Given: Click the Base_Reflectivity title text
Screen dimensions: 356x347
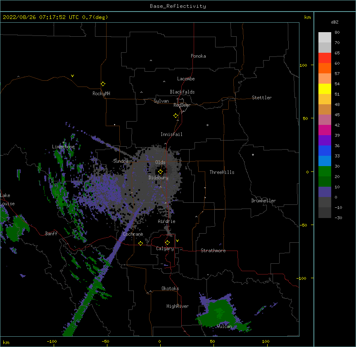Looking at the screenshot, I should pos(178,6).
